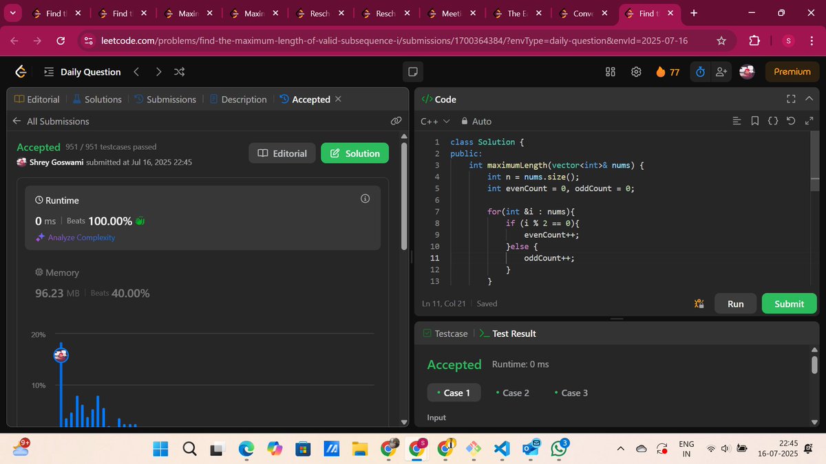Select Case 3 test case
The height and width of the screenshot is (464, 826).
pyautogui.click(x=571, y=393)
